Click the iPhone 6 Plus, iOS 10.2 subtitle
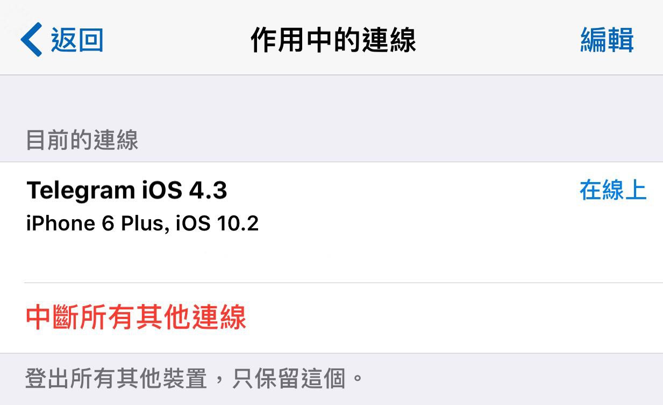The image size is (663, 405). [142, 223]
